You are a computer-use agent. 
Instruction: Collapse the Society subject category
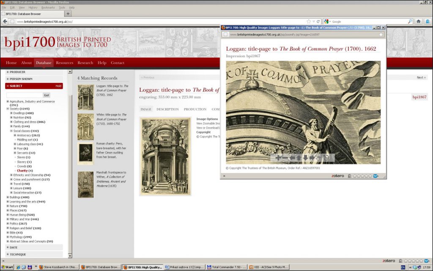pos(8,109)
